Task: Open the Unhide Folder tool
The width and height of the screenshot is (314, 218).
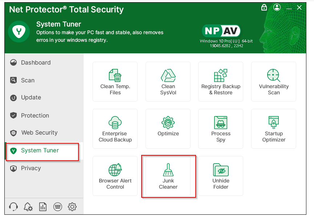Action: click(221, 176)
